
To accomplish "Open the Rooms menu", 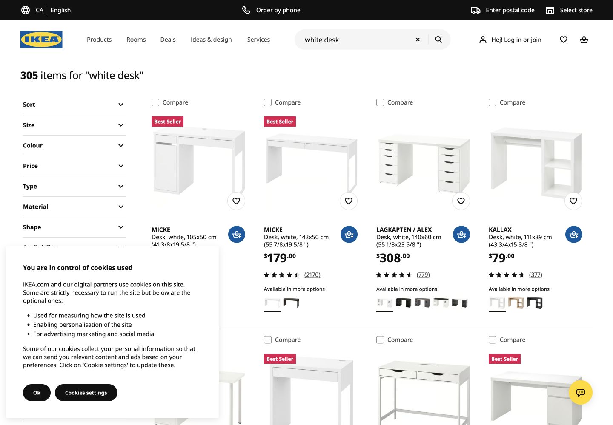I will [136, 40].
